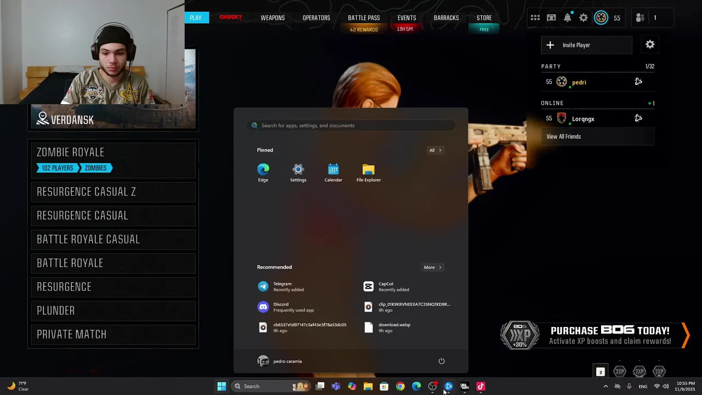
Task: Click join icon next to pedri
Action: [638, 82]
